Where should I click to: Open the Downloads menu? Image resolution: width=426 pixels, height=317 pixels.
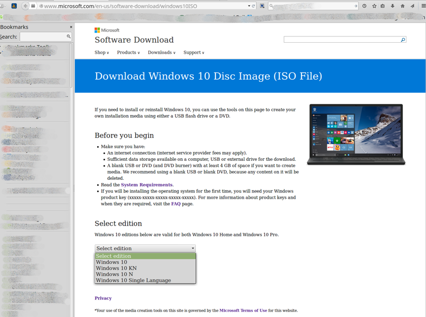[162, 52]
